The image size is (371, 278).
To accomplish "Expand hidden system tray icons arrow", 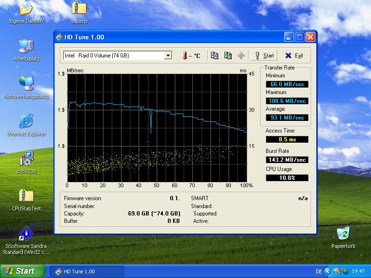I will click(x=328, y=271).
